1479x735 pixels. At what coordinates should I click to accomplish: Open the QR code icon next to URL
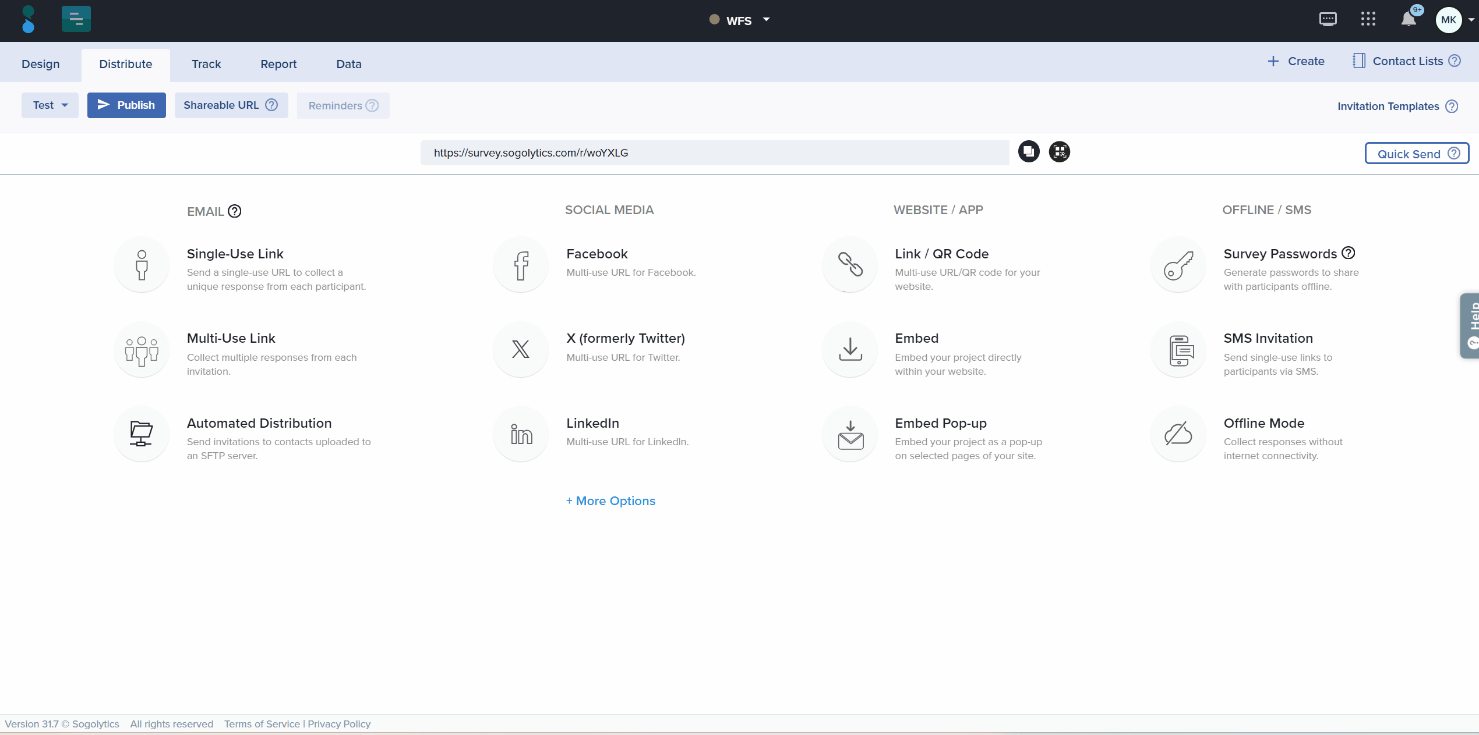tap(1060, 151)
